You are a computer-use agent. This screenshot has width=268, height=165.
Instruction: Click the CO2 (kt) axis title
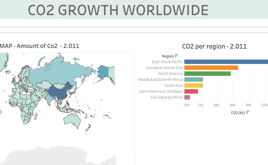coord(238,113)
